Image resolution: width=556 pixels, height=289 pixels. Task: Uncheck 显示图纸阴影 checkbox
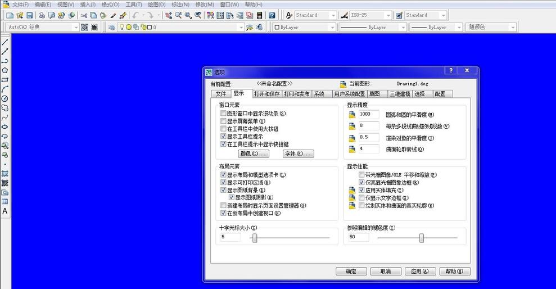232,197
